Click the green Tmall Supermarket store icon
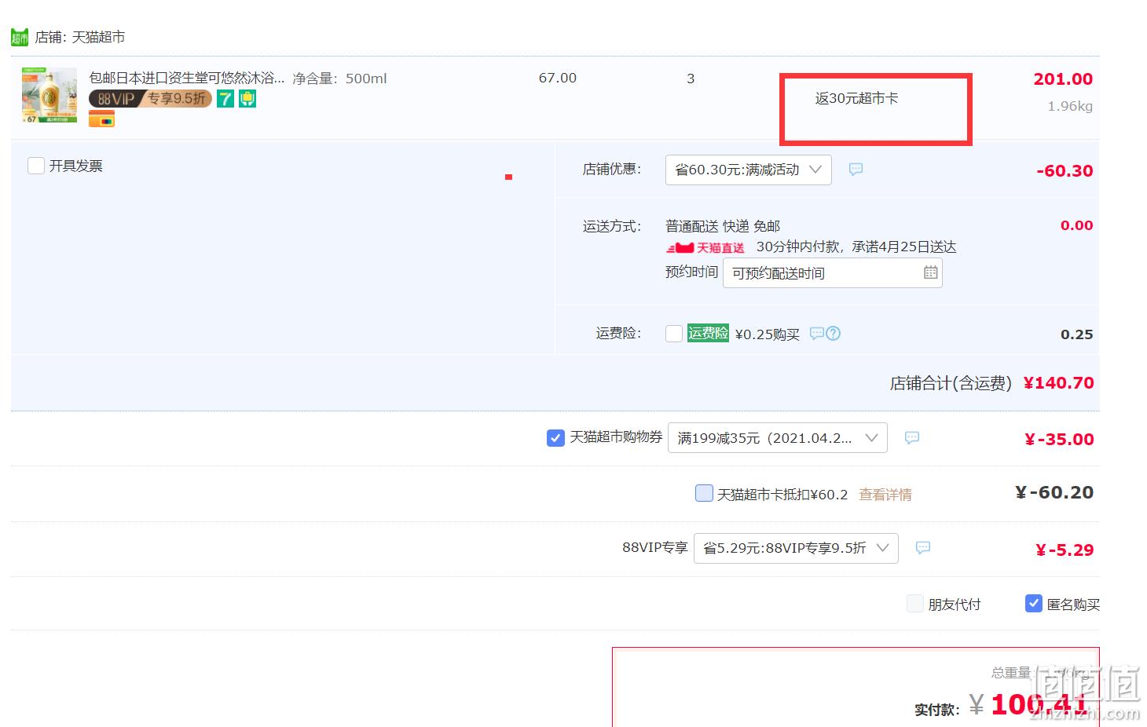 click(x=20, y=37)
